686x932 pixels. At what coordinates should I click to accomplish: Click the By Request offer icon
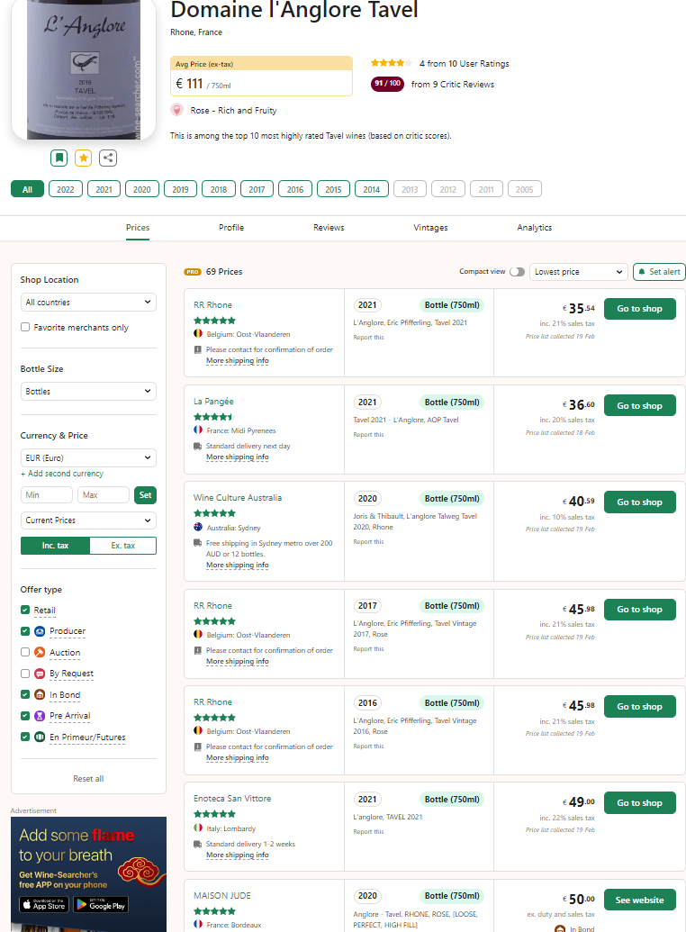click(x=40, y=674)
